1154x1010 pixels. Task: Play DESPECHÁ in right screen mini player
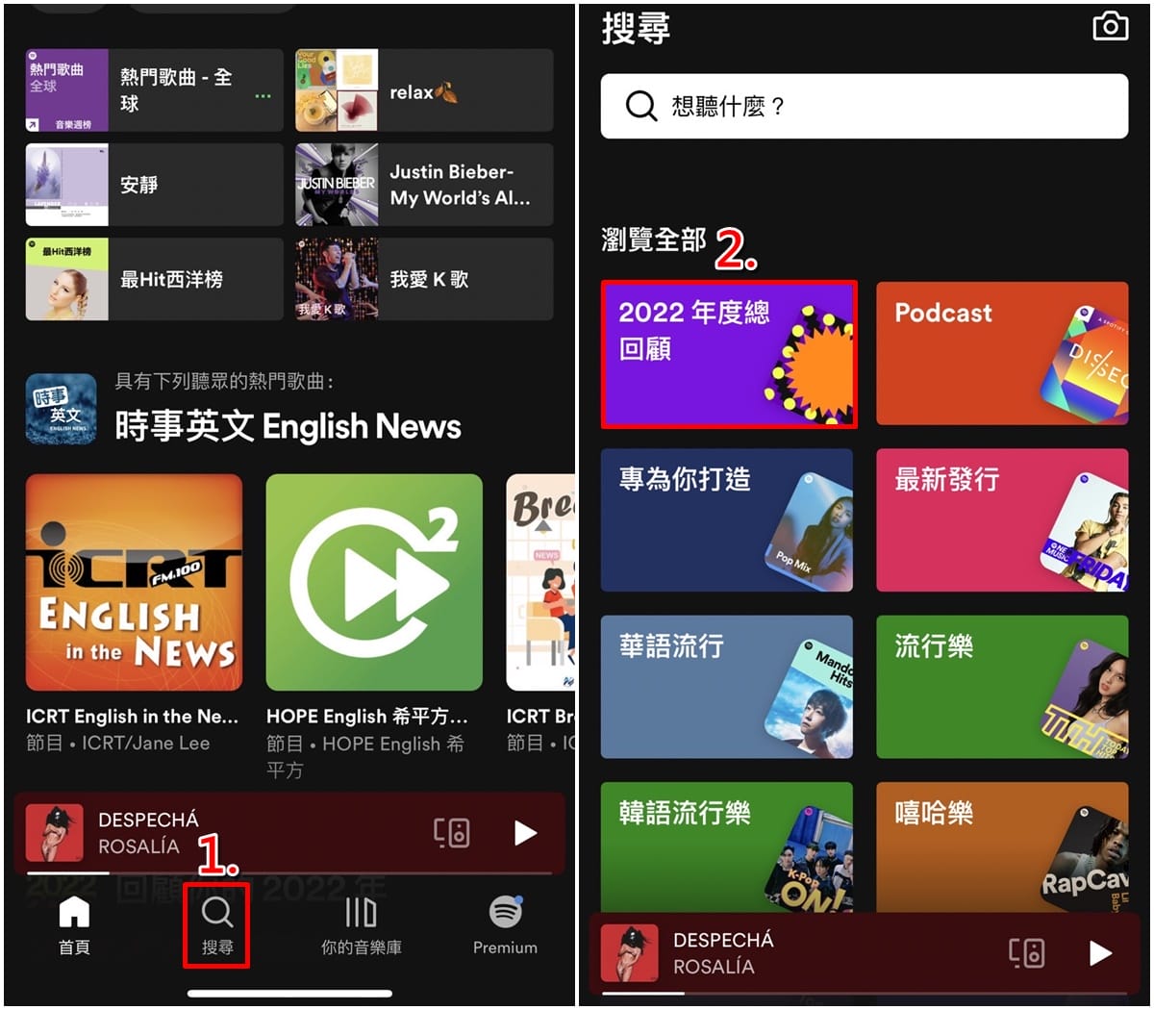(x=1100, y=953)
